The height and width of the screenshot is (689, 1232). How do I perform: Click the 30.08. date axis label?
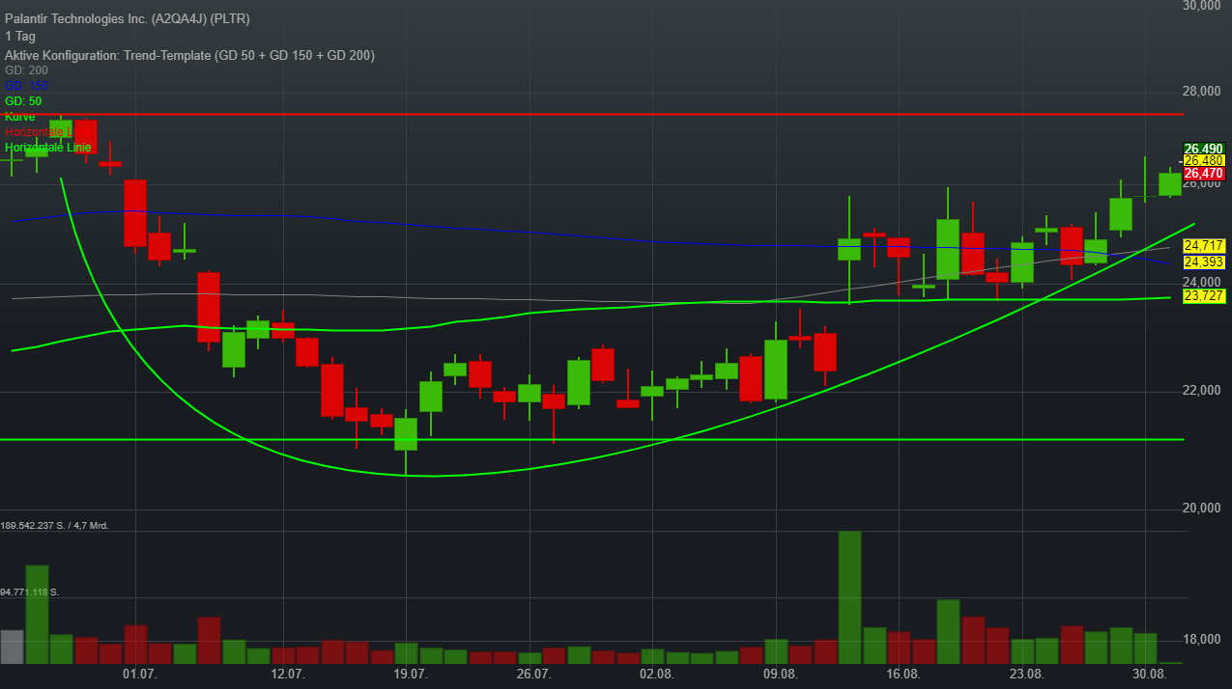click(1149, 674)
